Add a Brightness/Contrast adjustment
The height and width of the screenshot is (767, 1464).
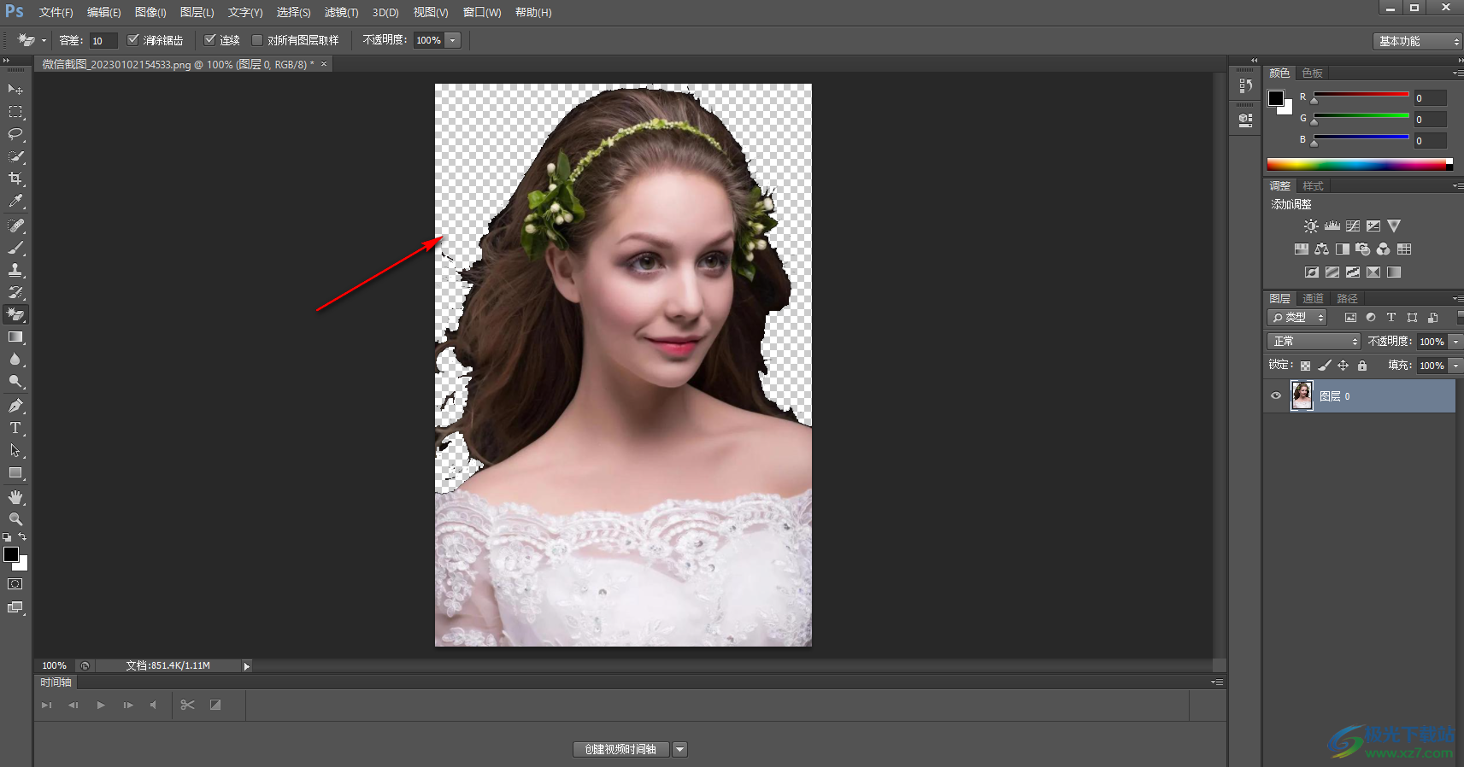pyautogui.click(x=1311, y=226)
